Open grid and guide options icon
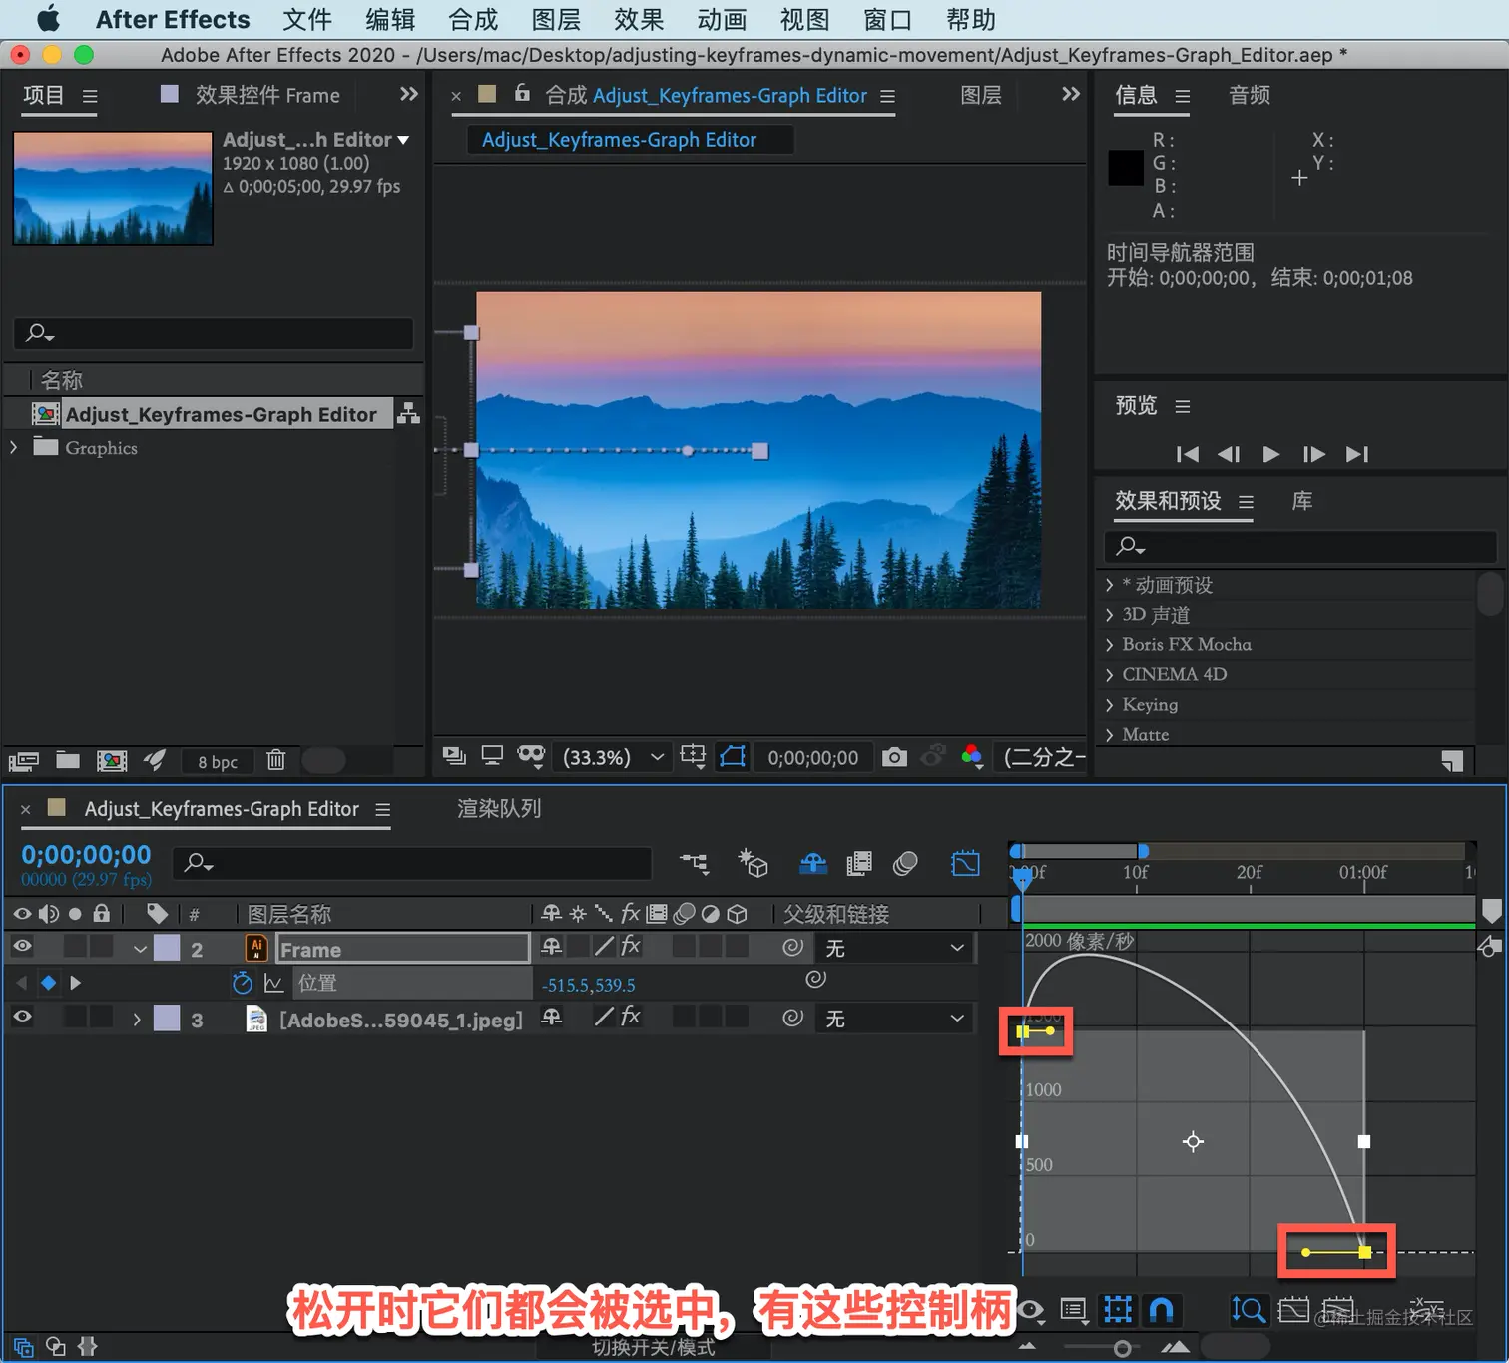This screenshot has width=1509, height=1363. coord(693,756)
